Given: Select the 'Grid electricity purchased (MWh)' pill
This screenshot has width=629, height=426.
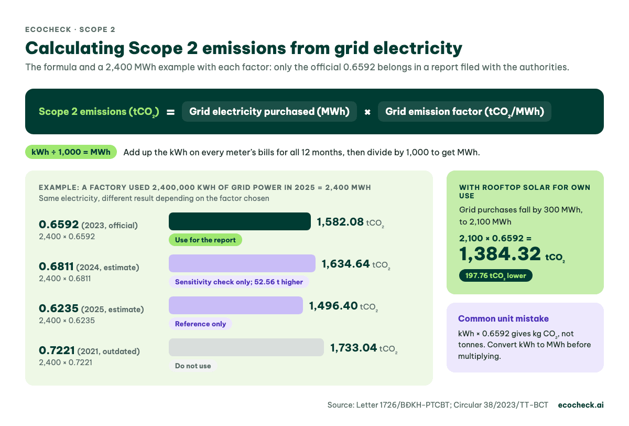Looking at the screenshot, I should 269,111.
